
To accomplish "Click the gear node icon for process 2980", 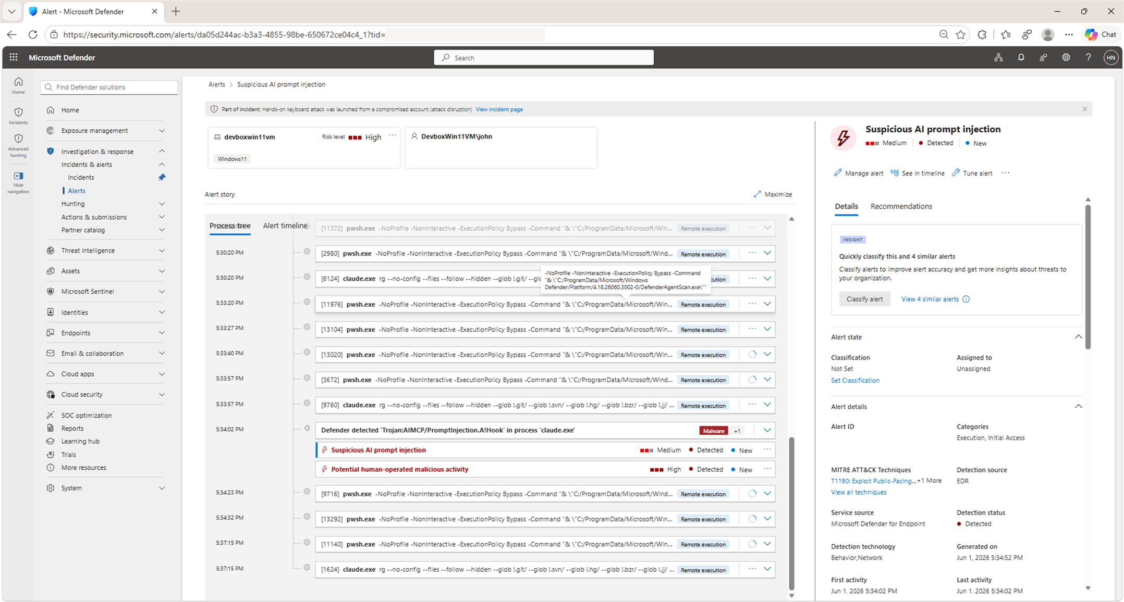I will click(x=307, y=252).
